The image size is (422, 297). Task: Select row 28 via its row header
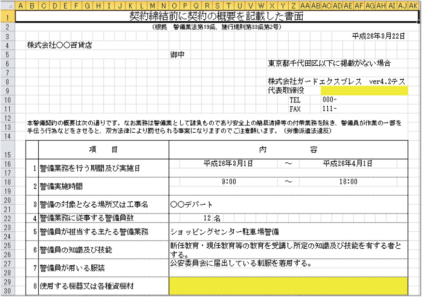pos(8,272)
